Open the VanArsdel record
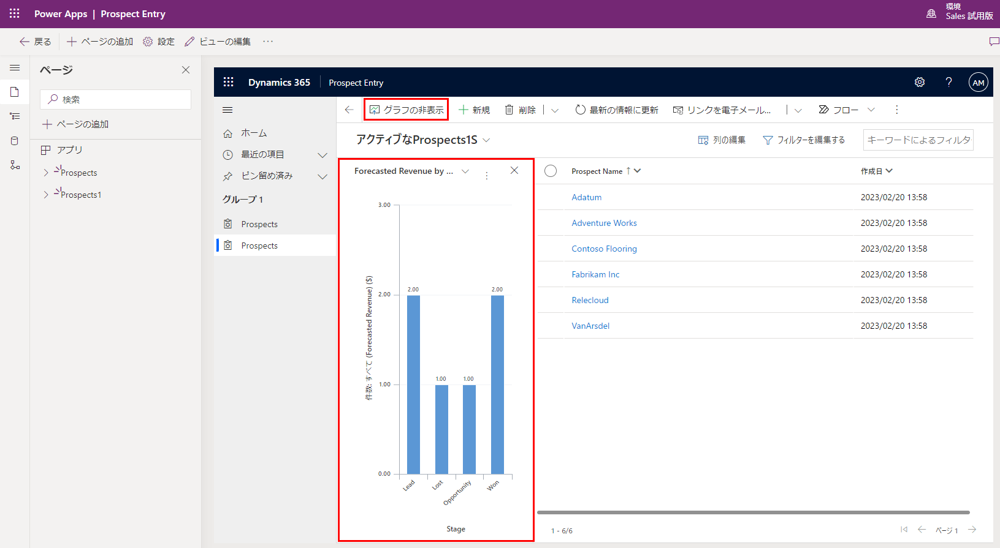The width and height of the screenshot is (1000, 548). [x=590, y=326]
